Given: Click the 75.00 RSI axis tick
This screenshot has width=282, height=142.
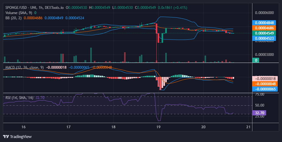Looking at the screenshot, I should coord(260,94).
